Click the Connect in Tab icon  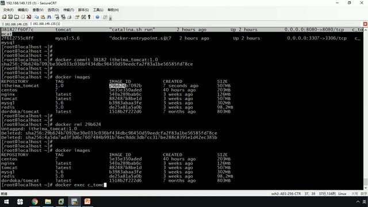(x=17, y=17)
